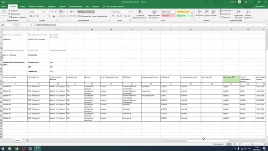Open the fill color dropdown arrow
Viewport: 268px width, 151px height.
pyautogui.click(x=52, y=16)
